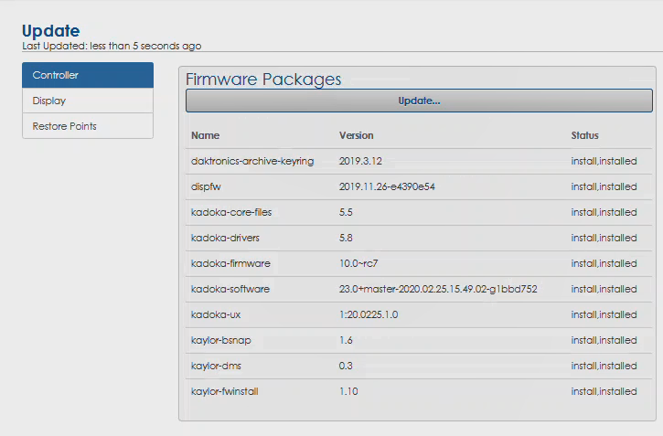Click status of kaylor-fwinstall row
Viewport: 663px width, 436px height.
pyautogui.click(x=604, y=391)
